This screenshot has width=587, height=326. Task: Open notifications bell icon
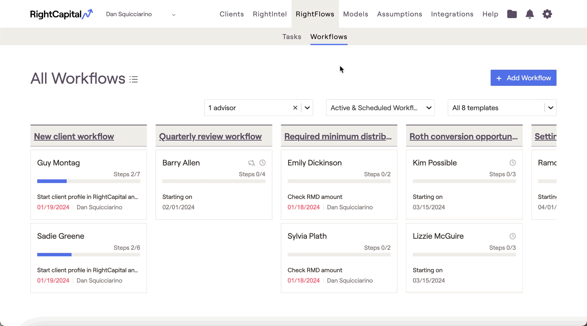pos(529,14)
